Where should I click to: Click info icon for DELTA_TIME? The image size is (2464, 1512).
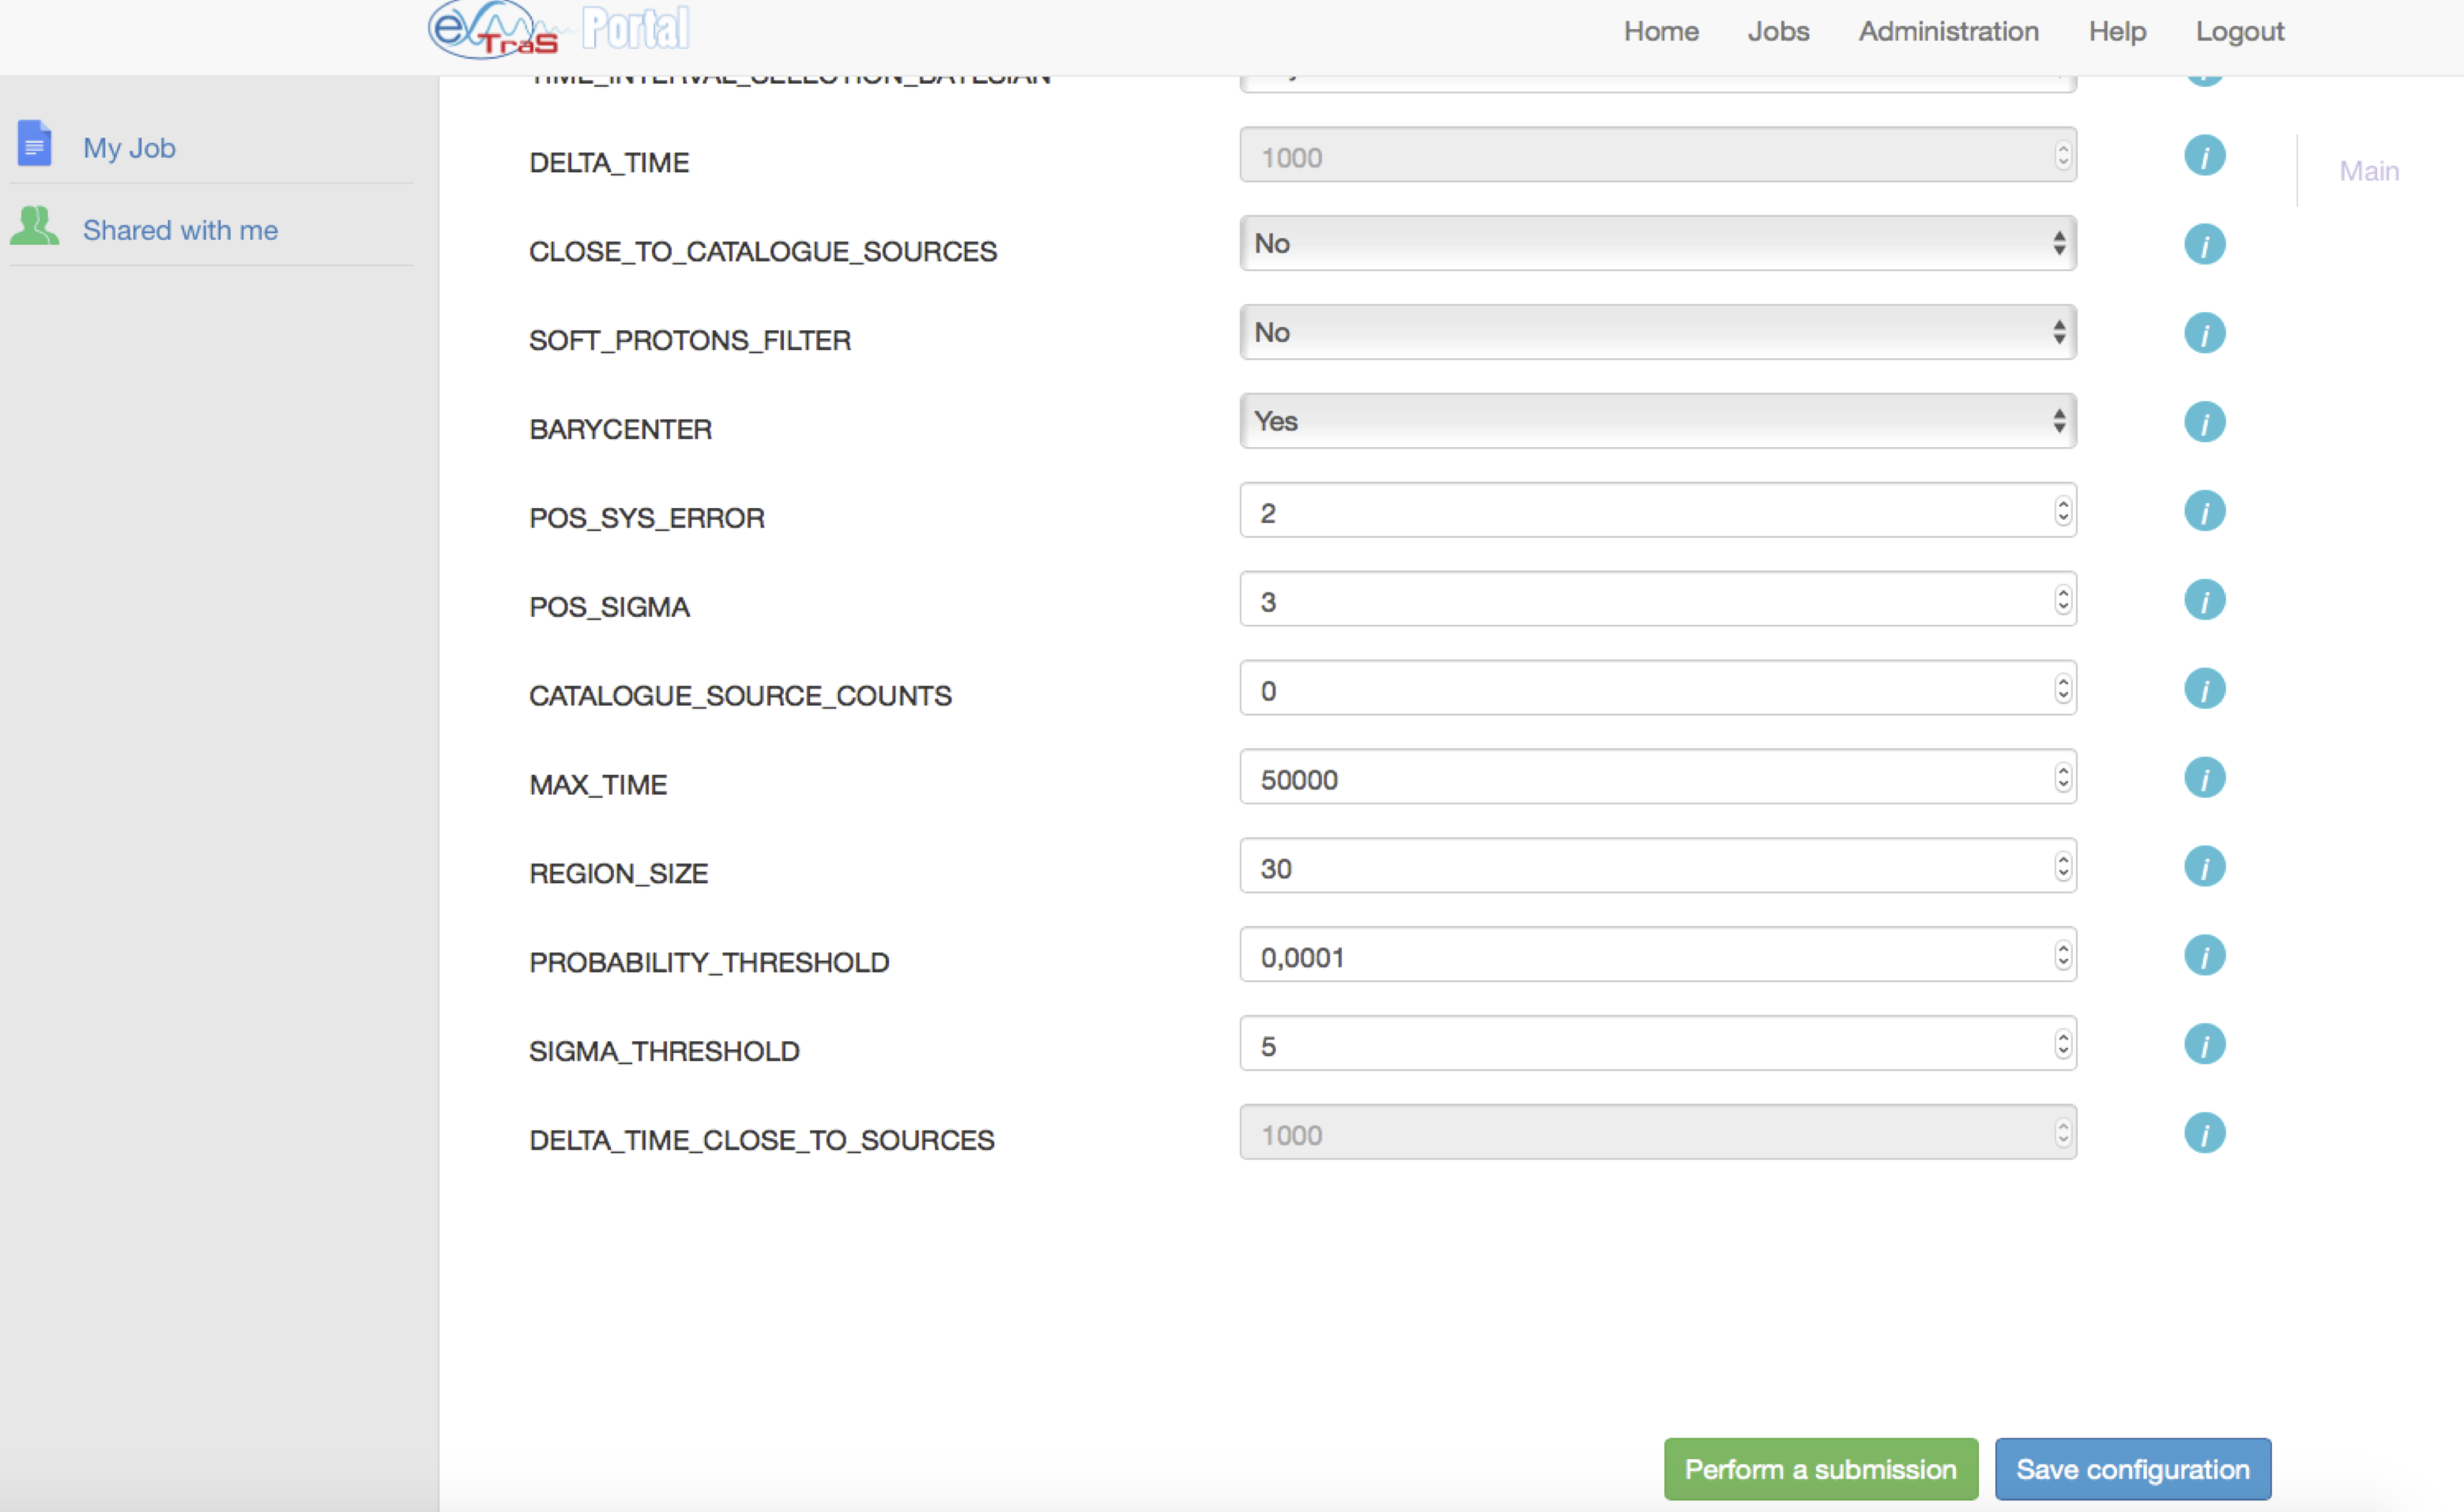click(x=2204, y=156)
